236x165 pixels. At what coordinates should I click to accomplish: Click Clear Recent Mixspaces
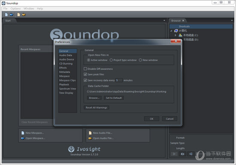(34, 122)
